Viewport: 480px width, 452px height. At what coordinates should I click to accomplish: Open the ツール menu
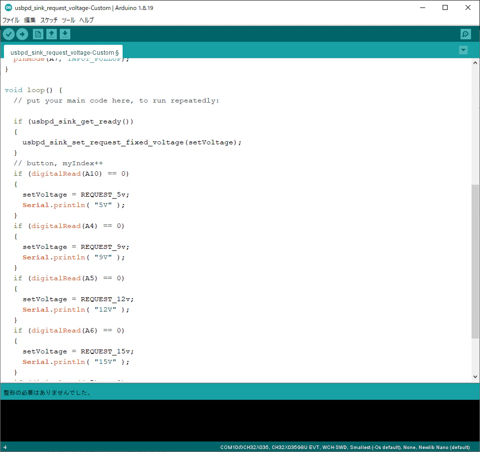pyautogui.click(x=68, y=20)
